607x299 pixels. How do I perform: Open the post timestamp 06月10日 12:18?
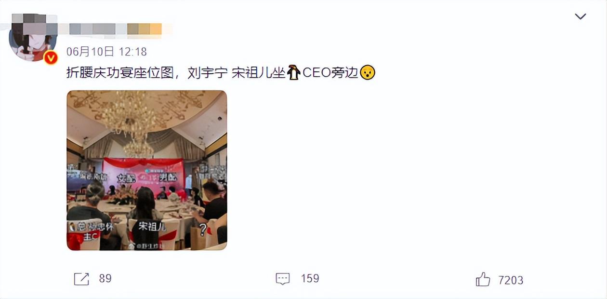tap(106, 52)
